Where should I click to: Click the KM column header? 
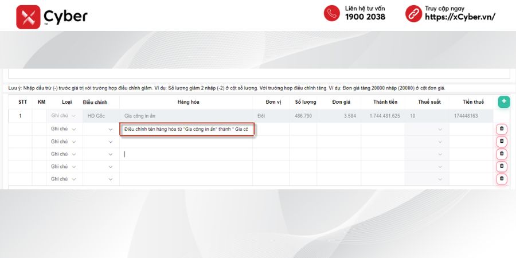click(41, 102)
